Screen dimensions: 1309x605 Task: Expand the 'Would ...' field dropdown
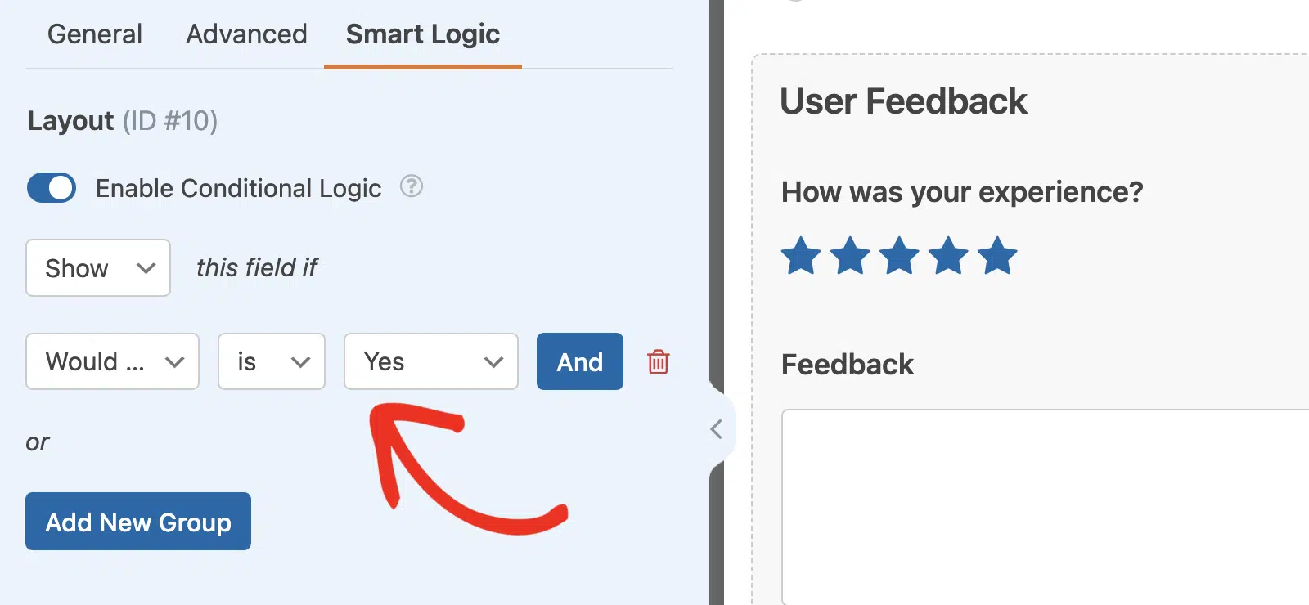[112, 361]
